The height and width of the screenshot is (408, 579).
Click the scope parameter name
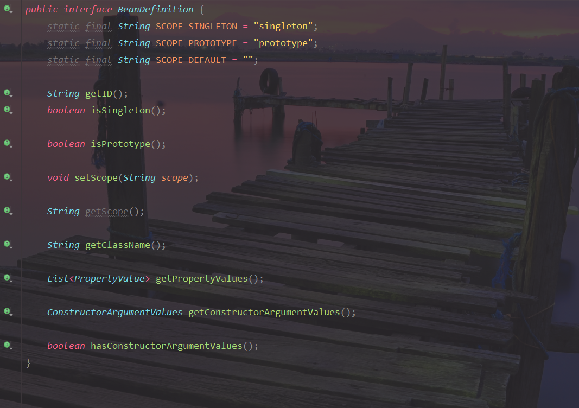[x=175, y=178]
